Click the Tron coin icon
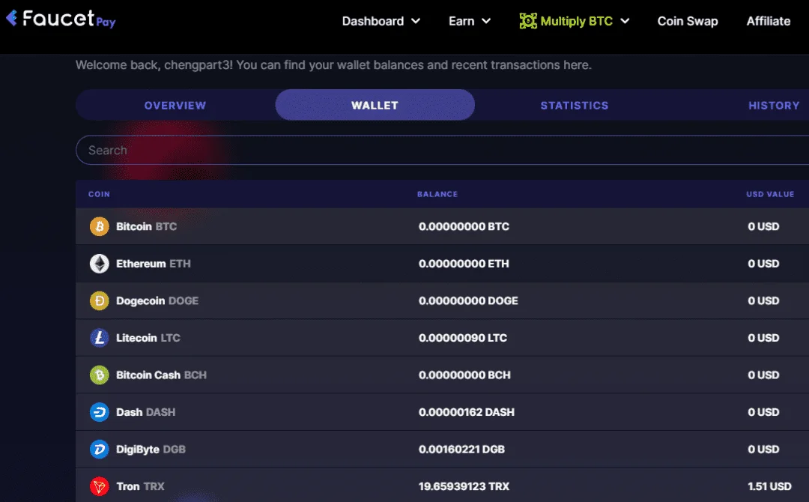The image size is (809, 502). (x=100, y=486)
